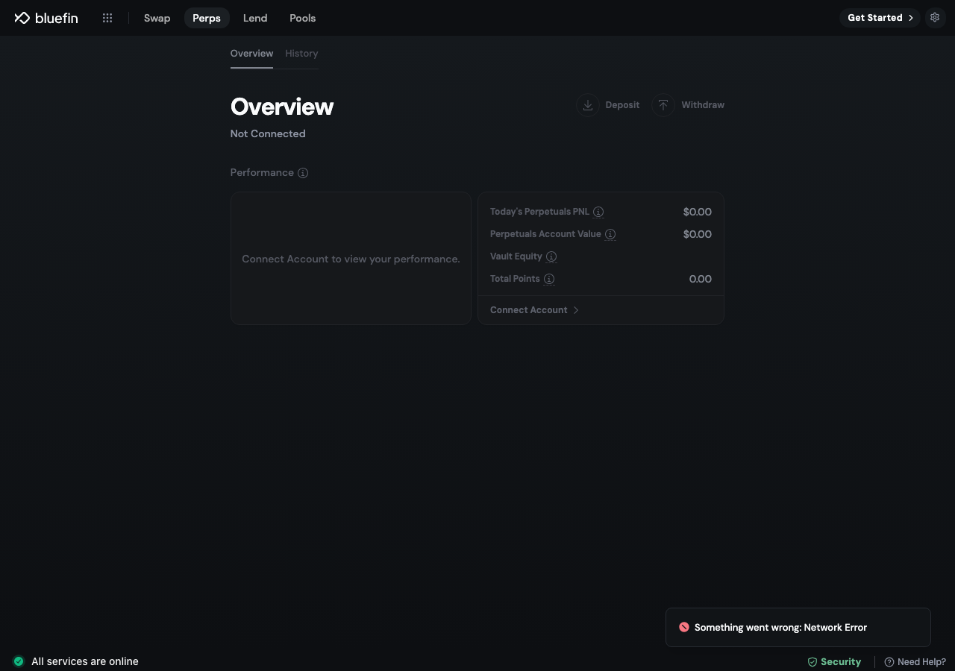Click the Perpetuals Account Value label

(x=545, y=234)
